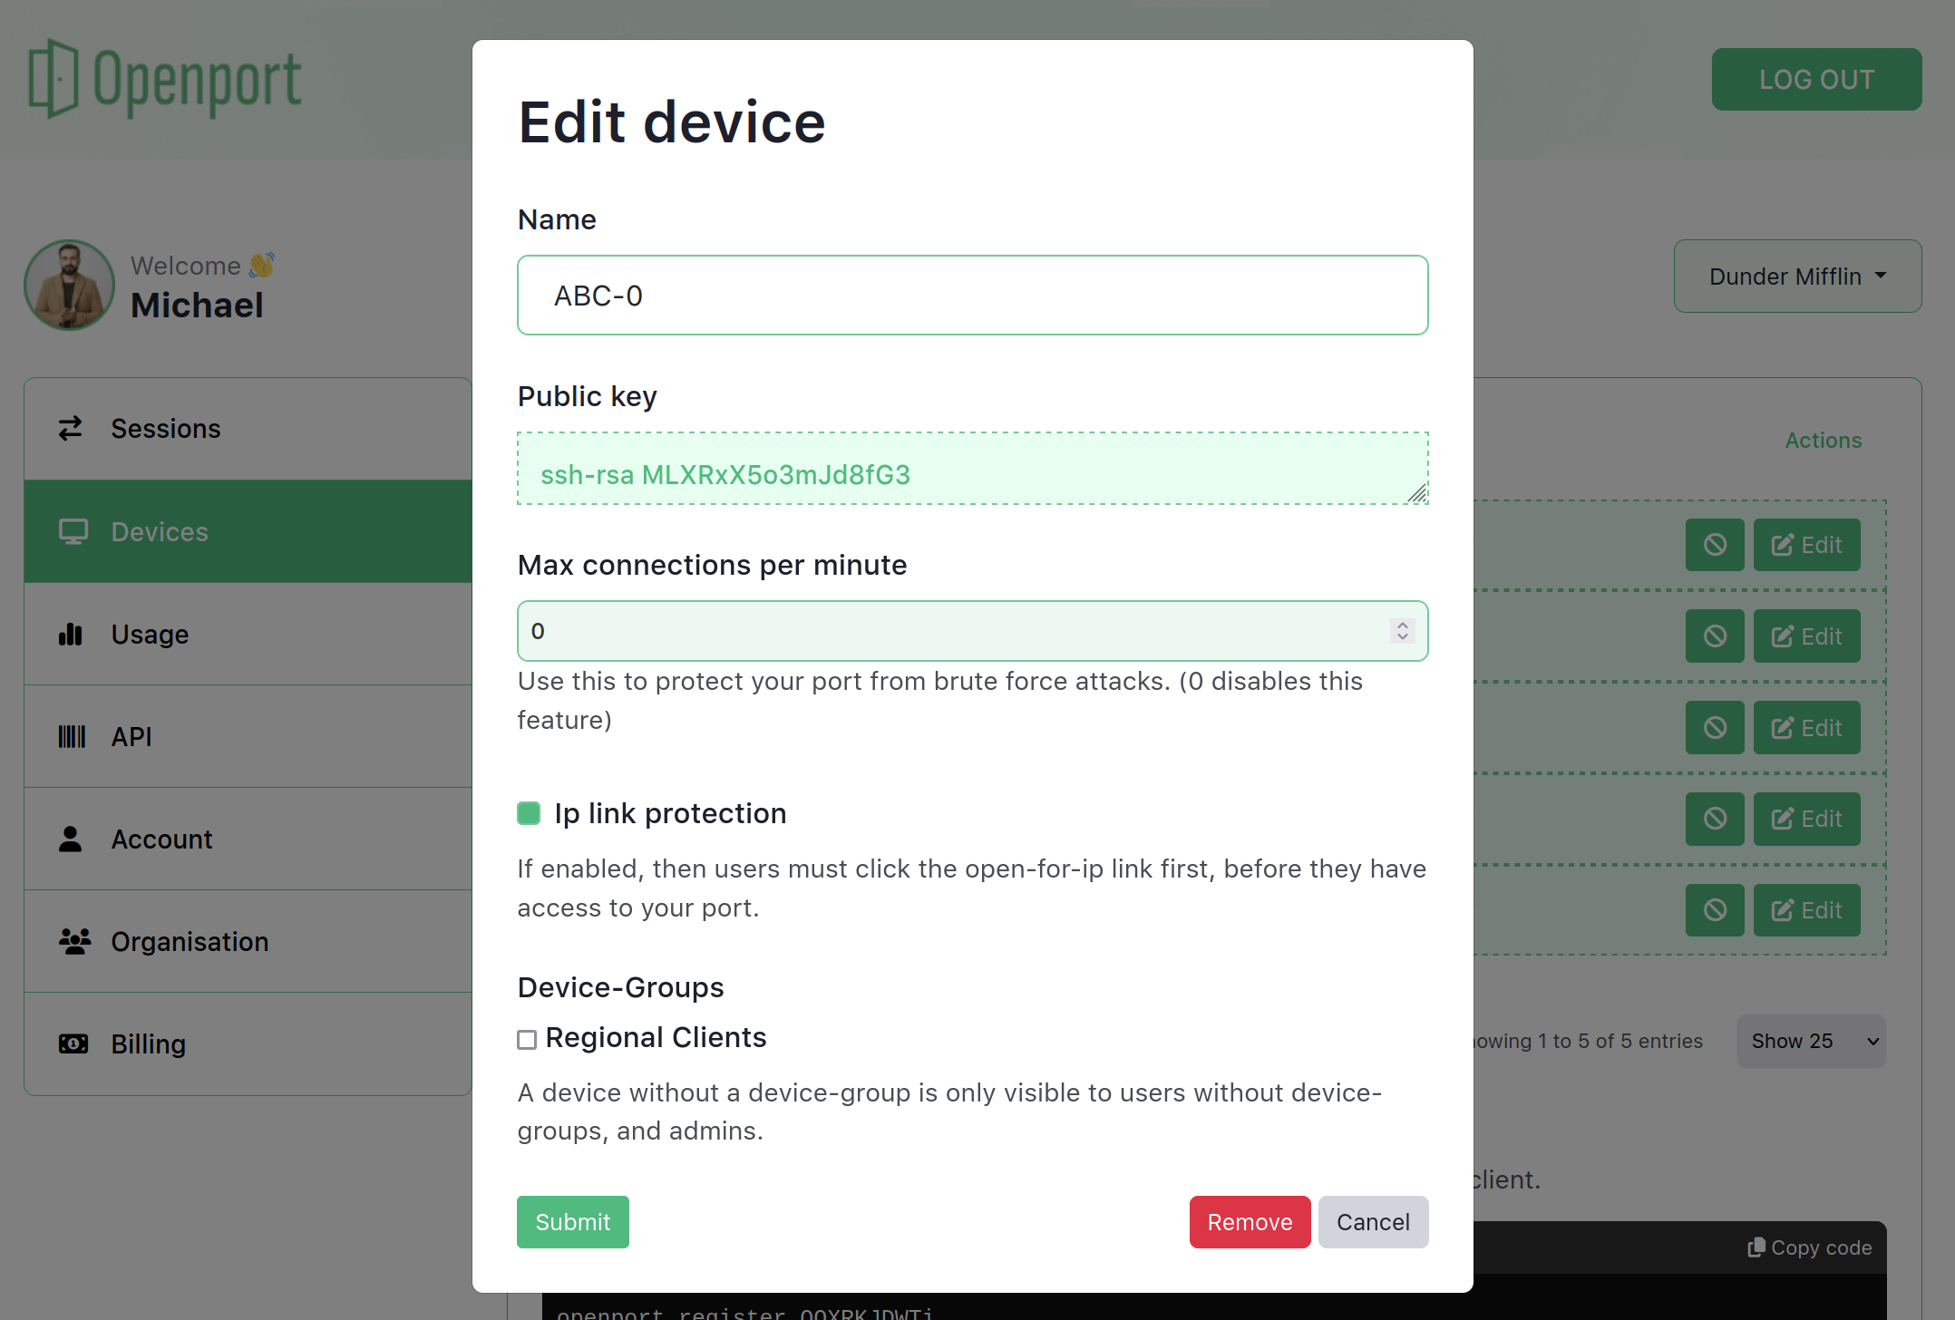Viewport: 1955px width, 1320px height.
Task: Select the Account person icon
Action: pos(72,839)
